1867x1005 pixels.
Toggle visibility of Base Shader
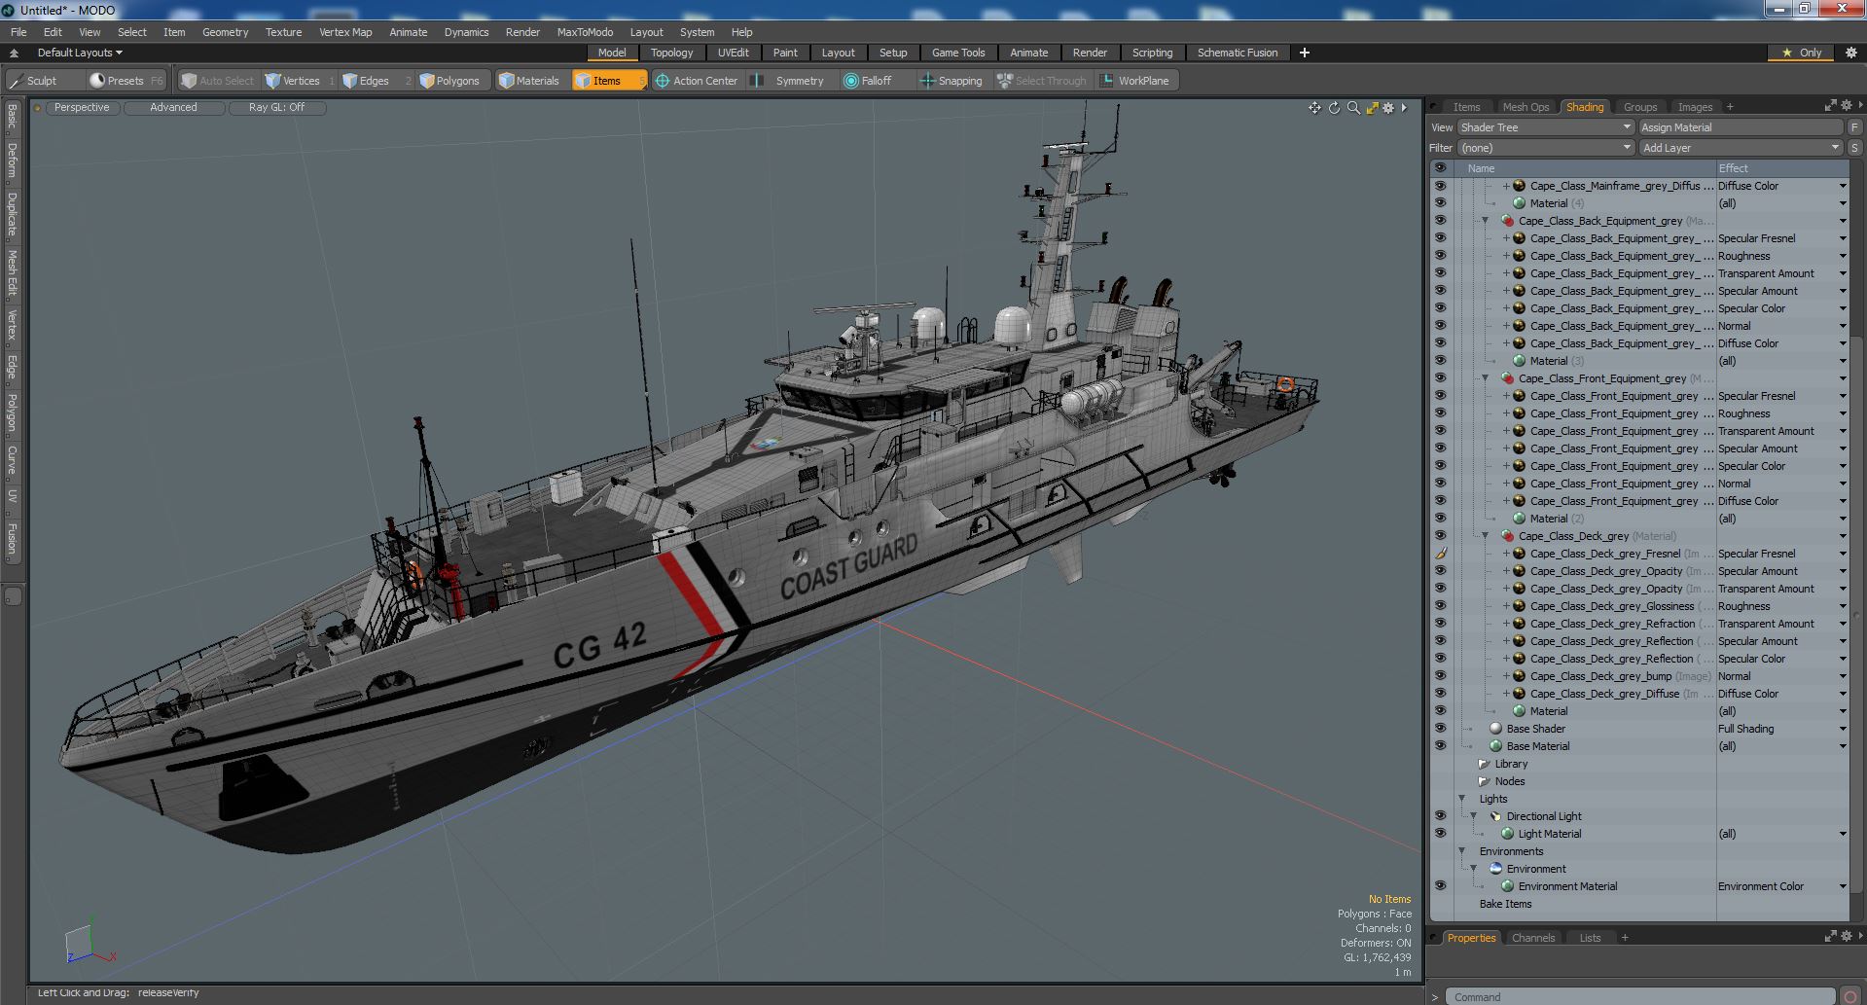click(1440, 729)
